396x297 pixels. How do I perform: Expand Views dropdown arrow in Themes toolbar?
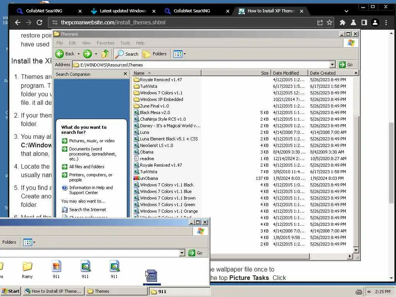[x=184, y=54]
